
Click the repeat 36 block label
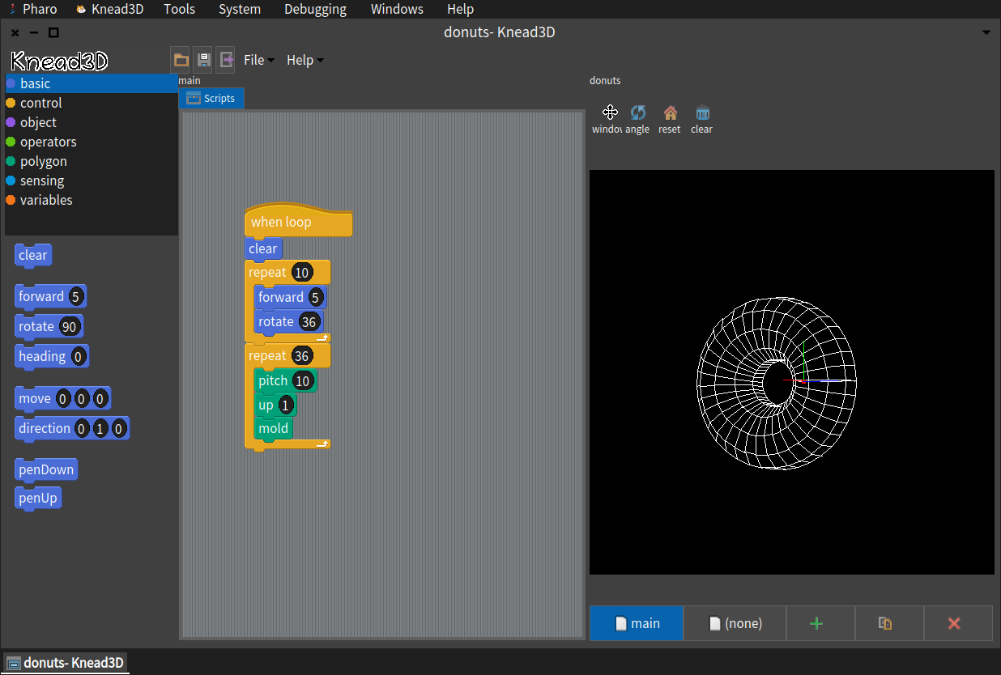click(267, 355)
